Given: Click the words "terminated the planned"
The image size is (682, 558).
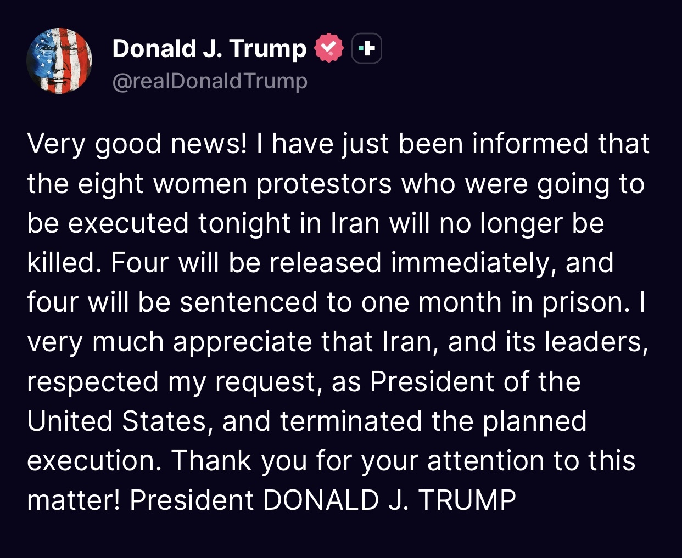Looking at the screenshot, I should tap(433, 421).
